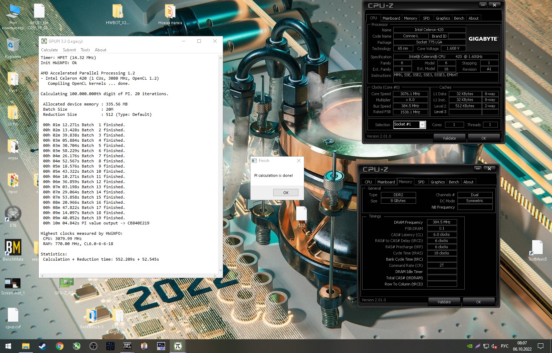The height and width of the screenshot is (353, 552).
Task: Click the GPUPI pi icon on taskbar
Action: [178, 346]
